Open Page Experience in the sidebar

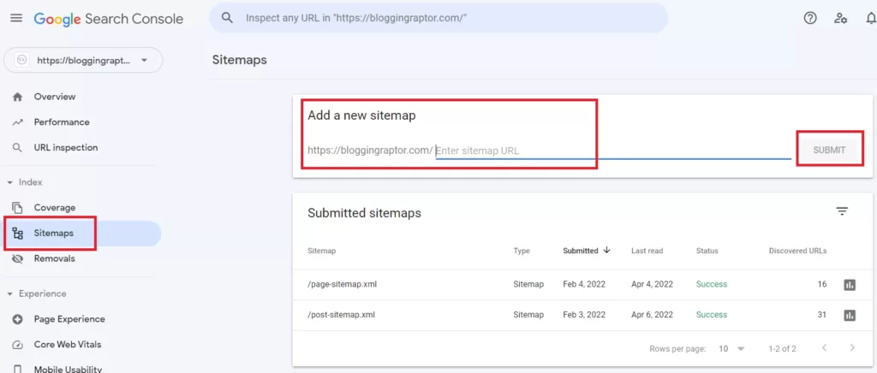pyautogui.click(x=69, y=319)
